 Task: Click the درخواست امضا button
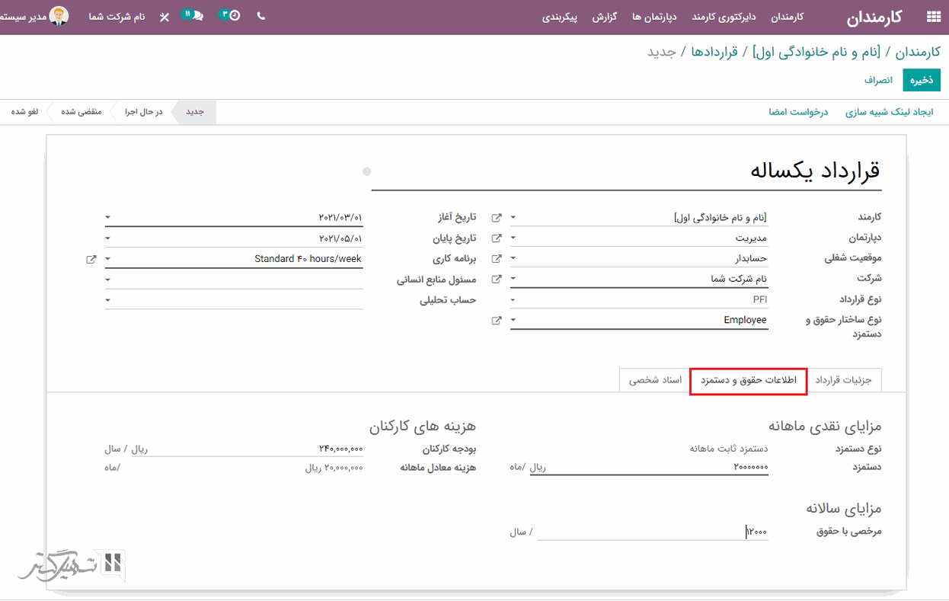[x=797, y=112]
